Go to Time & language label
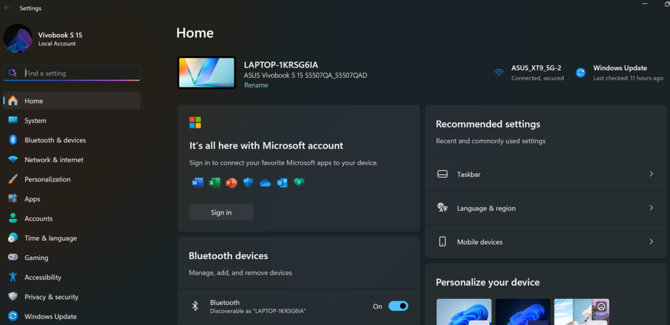This screenshot has height=325, width=670. (x=50, y=238)
